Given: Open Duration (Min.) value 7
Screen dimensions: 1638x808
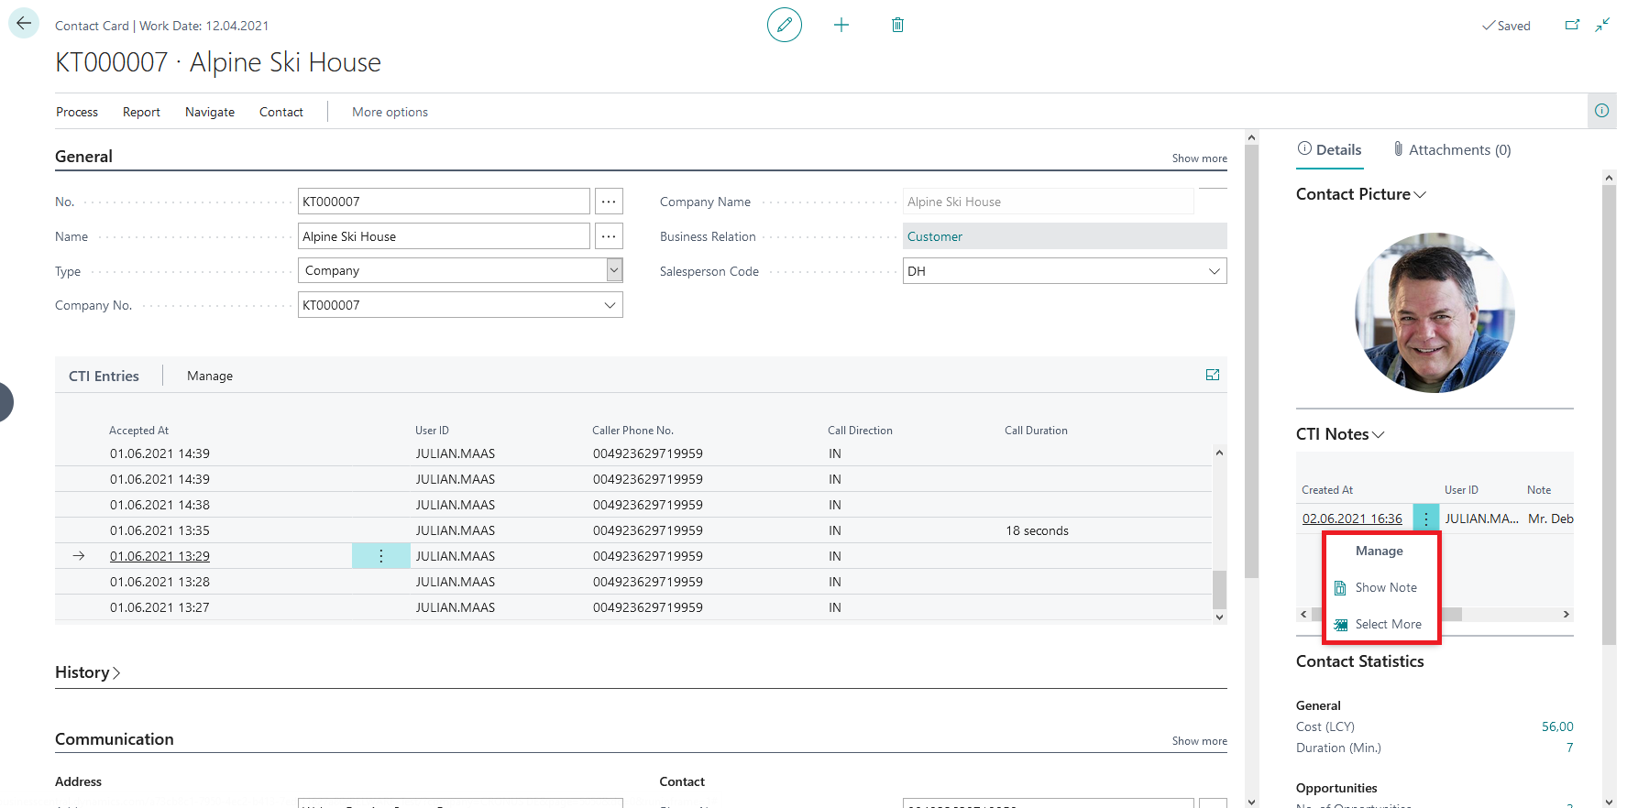Looking at the screenshot, I should tap(1569, 748).
